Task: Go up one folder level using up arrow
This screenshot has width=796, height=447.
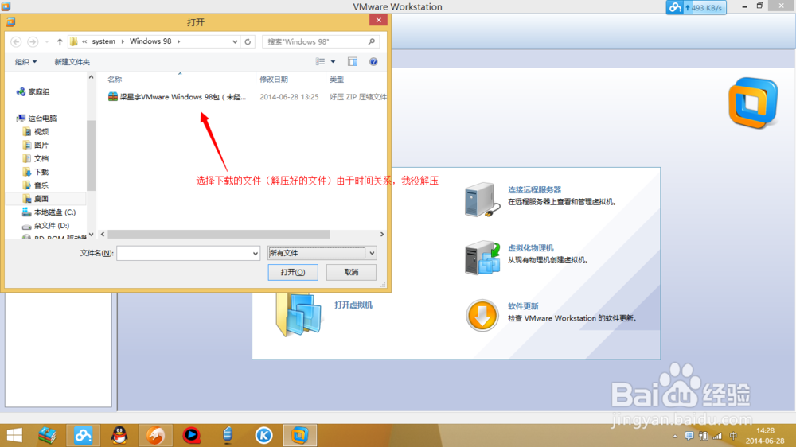Action: [x=60, y=41]
